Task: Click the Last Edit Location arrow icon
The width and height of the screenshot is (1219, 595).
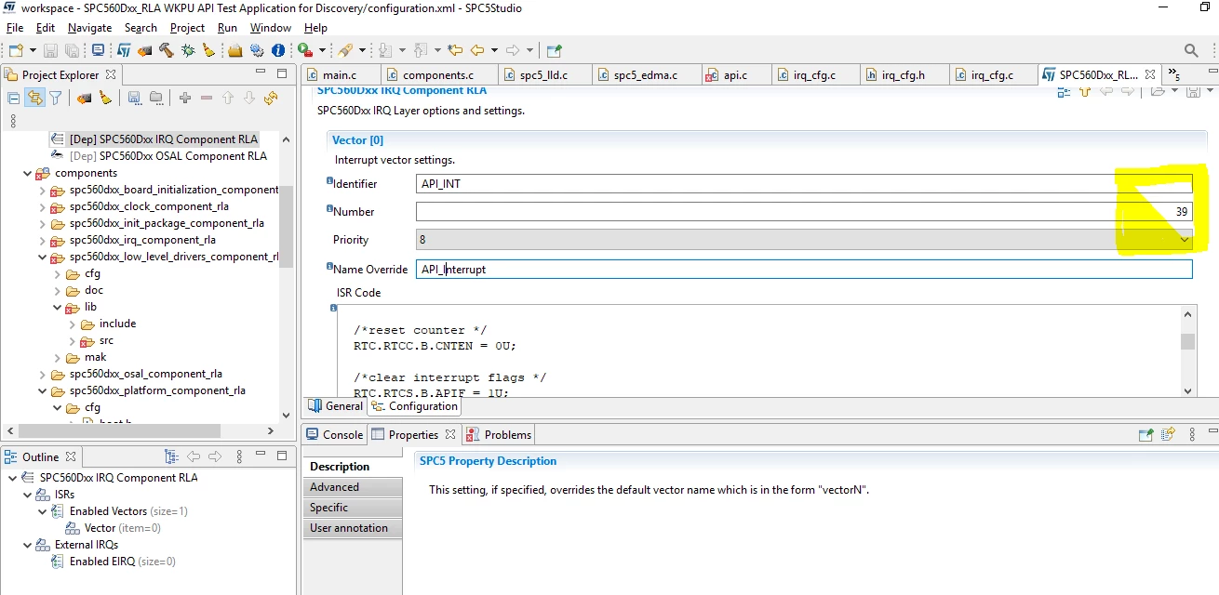Action: (455, 50)
